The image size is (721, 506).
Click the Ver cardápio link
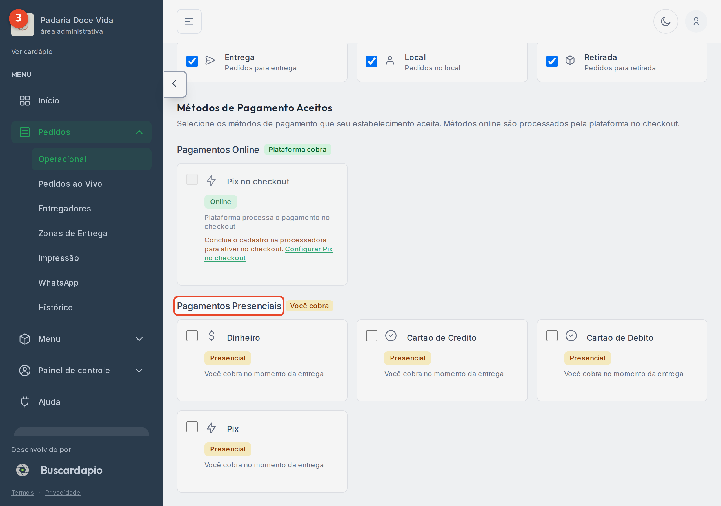click(x=32, y=51)
